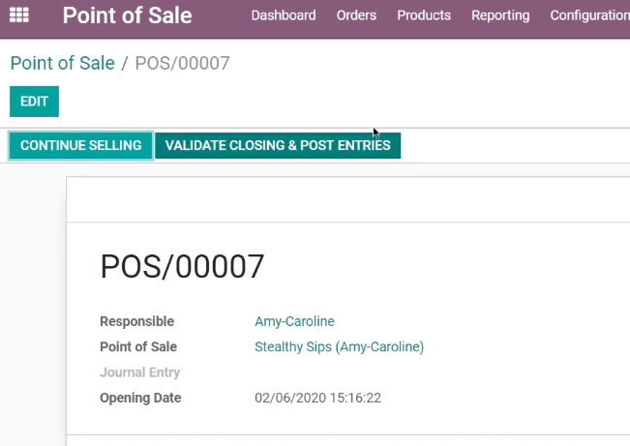Click the Point of Sale app title
Image resolution: width=630 pixels, height=446 pixels.
pyautogui.click(x=127, y=15)
